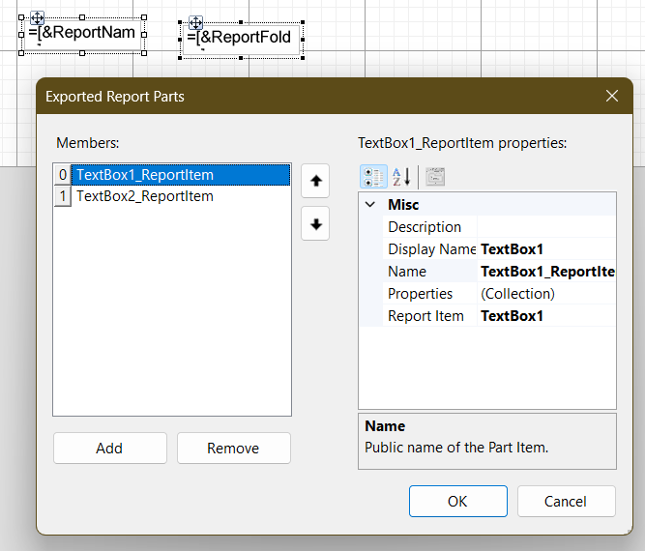Select =[&ReportNam textbox on design surface
The width and height of the screenshot is (645, 551).
pyautogui.click(x=82, y=35)
